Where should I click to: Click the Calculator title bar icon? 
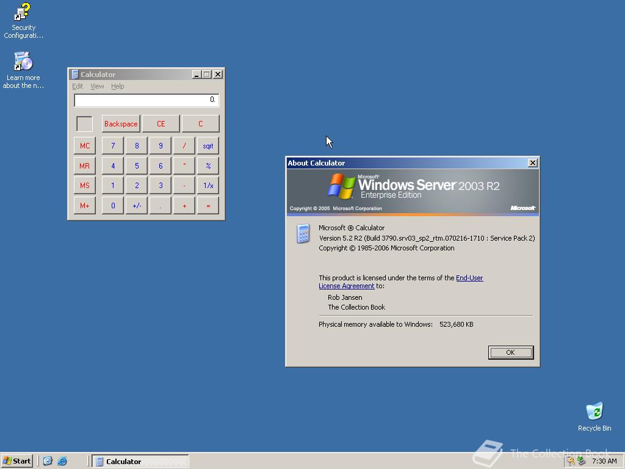[x=75, y=74]
